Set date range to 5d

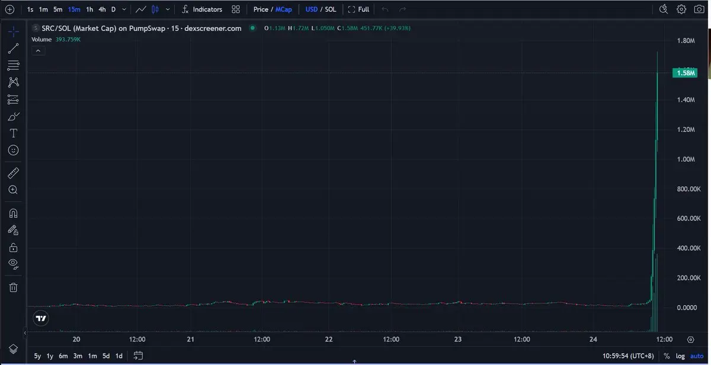pos(106,356)
